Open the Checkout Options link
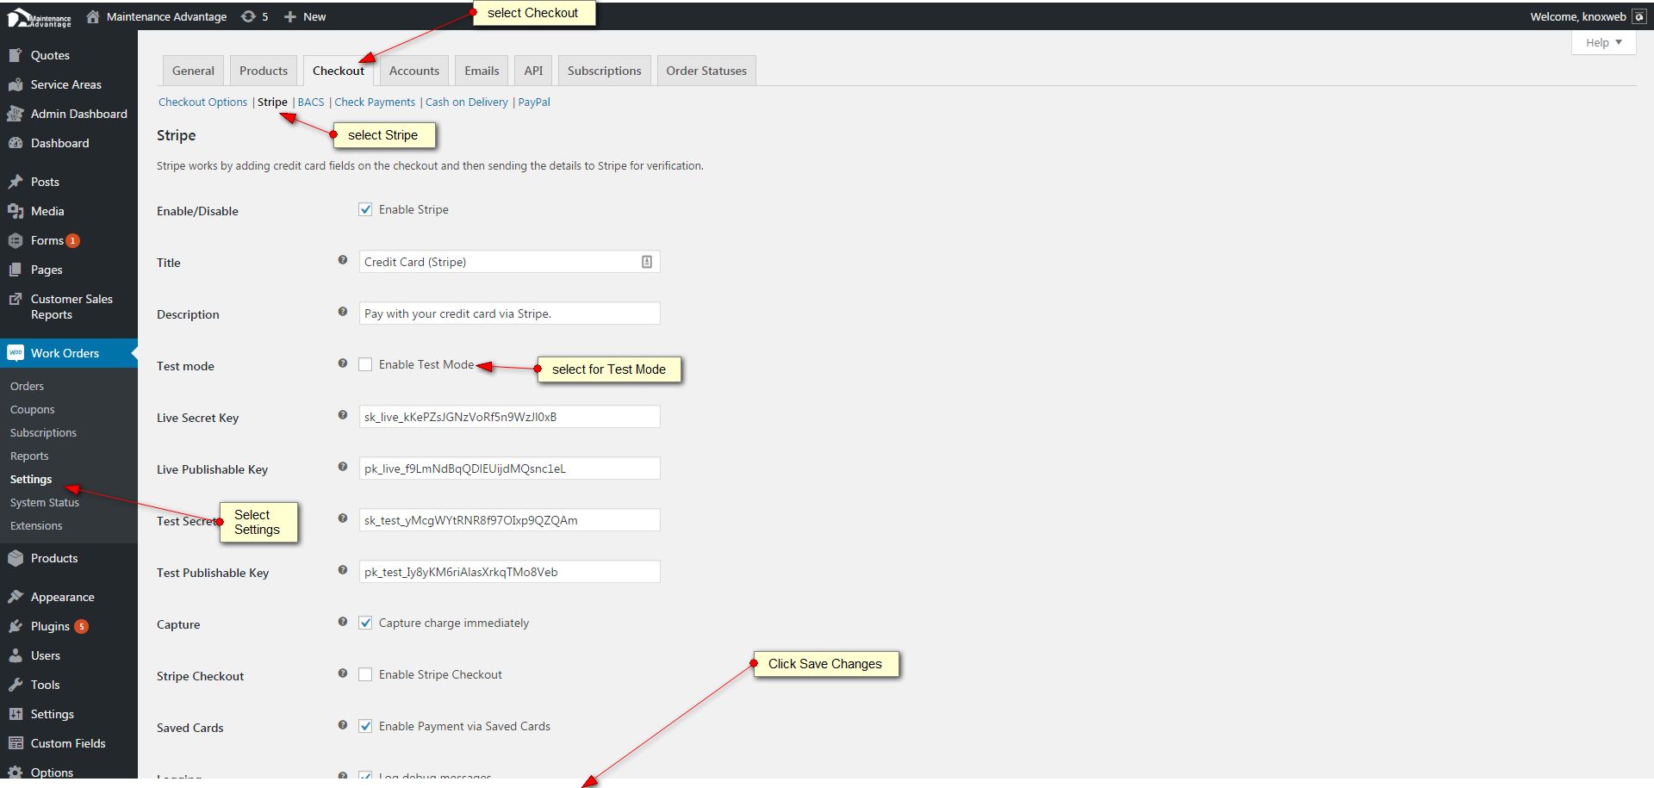Screen dimensions: 1654x788 point(202,102)
